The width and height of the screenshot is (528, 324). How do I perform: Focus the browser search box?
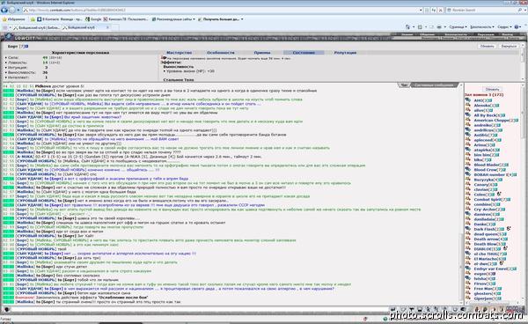click(x=481, y=10)
